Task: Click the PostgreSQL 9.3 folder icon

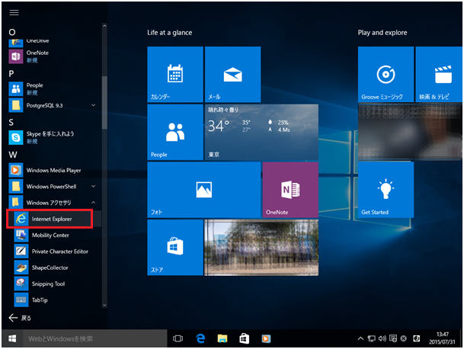Action: (16, 105)
